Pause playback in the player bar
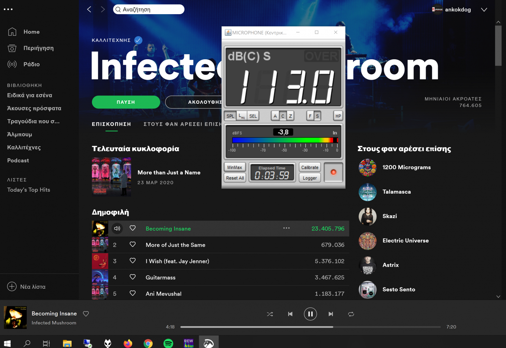 (x=310, y=314)
